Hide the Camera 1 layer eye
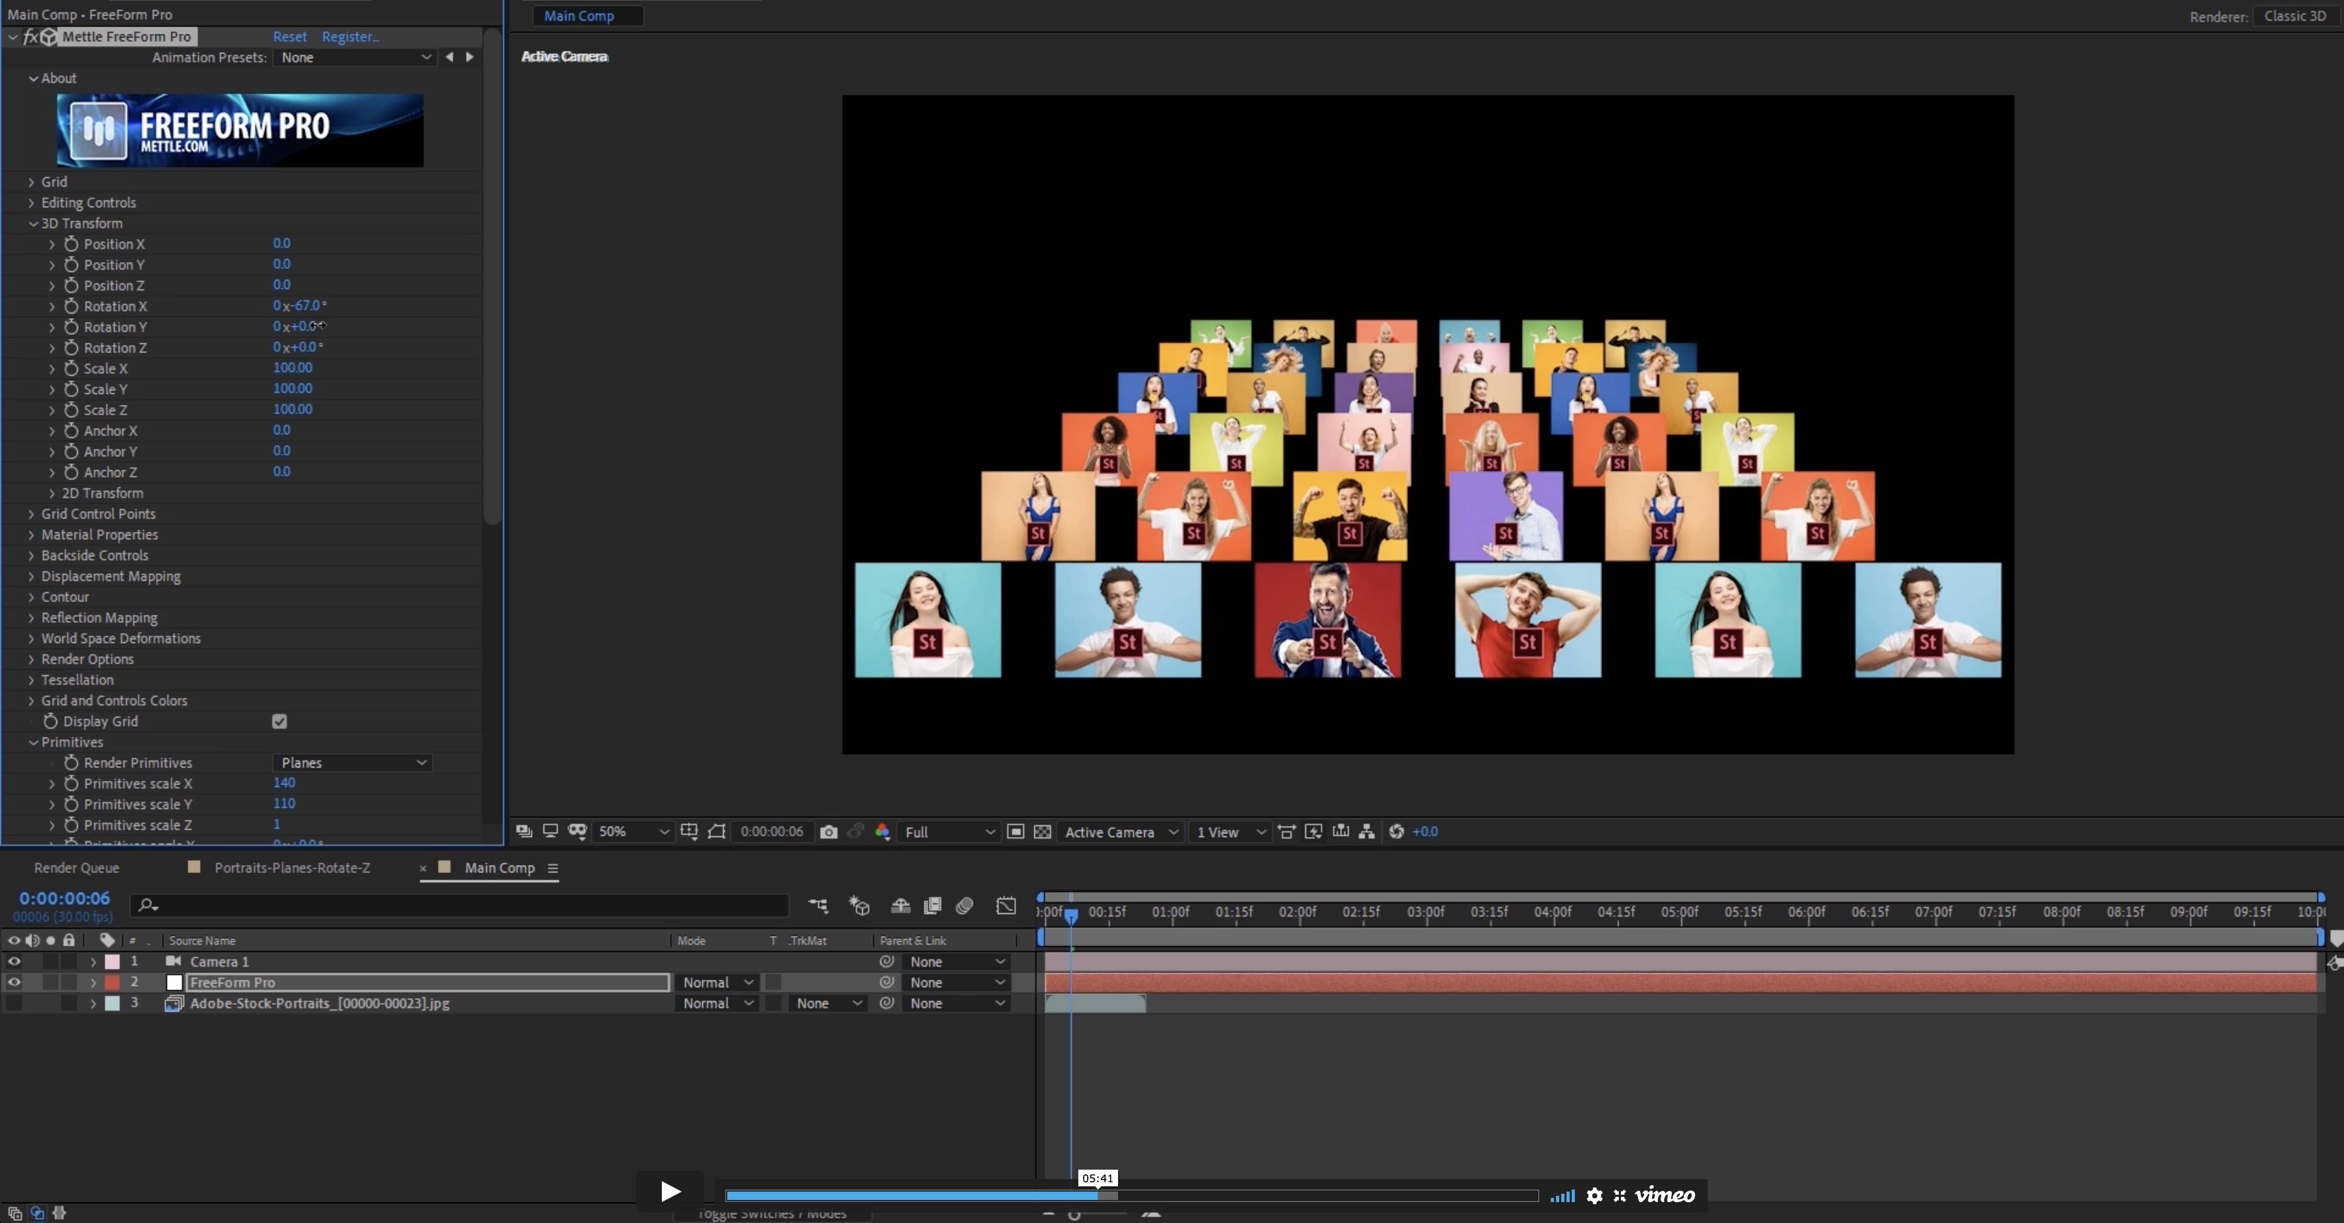The height and width of the screenshot is (1223, 2344). 14,962
